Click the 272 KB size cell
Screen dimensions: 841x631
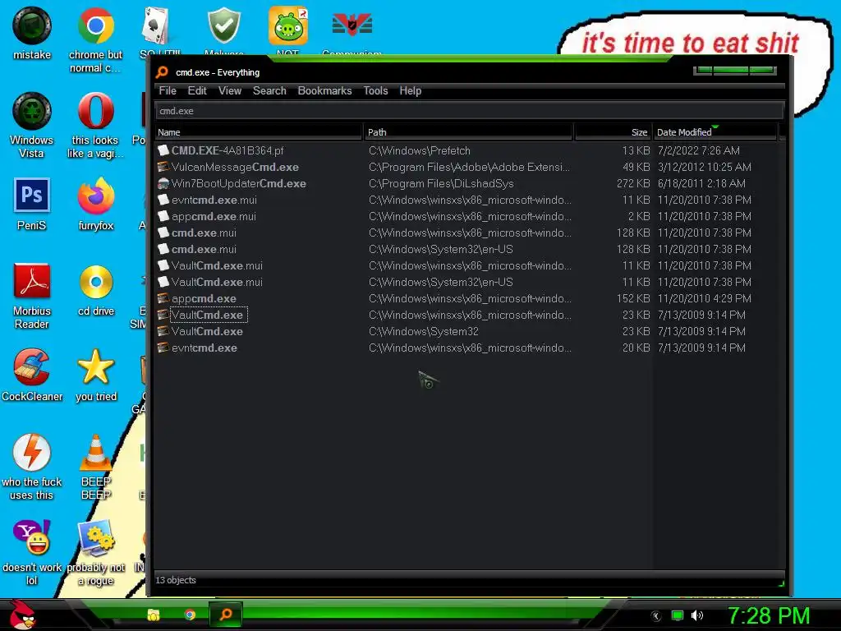pos(633,183)
